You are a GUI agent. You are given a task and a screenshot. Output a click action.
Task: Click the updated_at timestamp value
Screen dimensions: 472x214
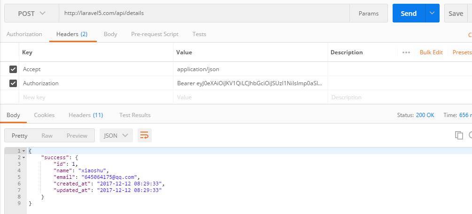pos(130,190)
